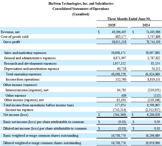Screen dimensions: 162x146
Task: Click the Cost of goods sold label
Action: tap(15, 37)
